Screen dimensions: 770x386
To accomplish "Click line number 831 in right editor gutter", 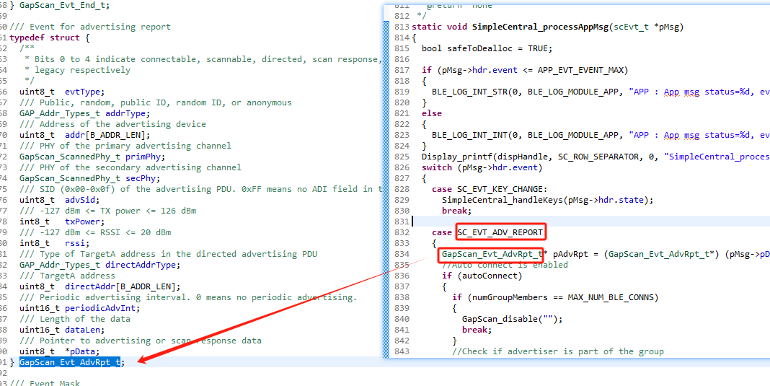I will 402,221.
